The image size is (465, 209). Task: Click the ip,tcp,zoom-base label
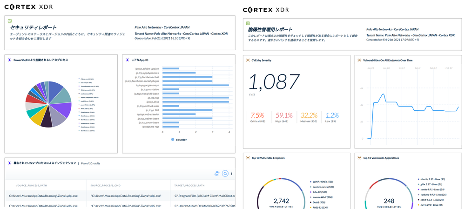point(148,122)
